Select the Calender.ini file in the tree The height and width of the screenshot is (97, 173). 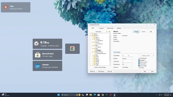100,41
